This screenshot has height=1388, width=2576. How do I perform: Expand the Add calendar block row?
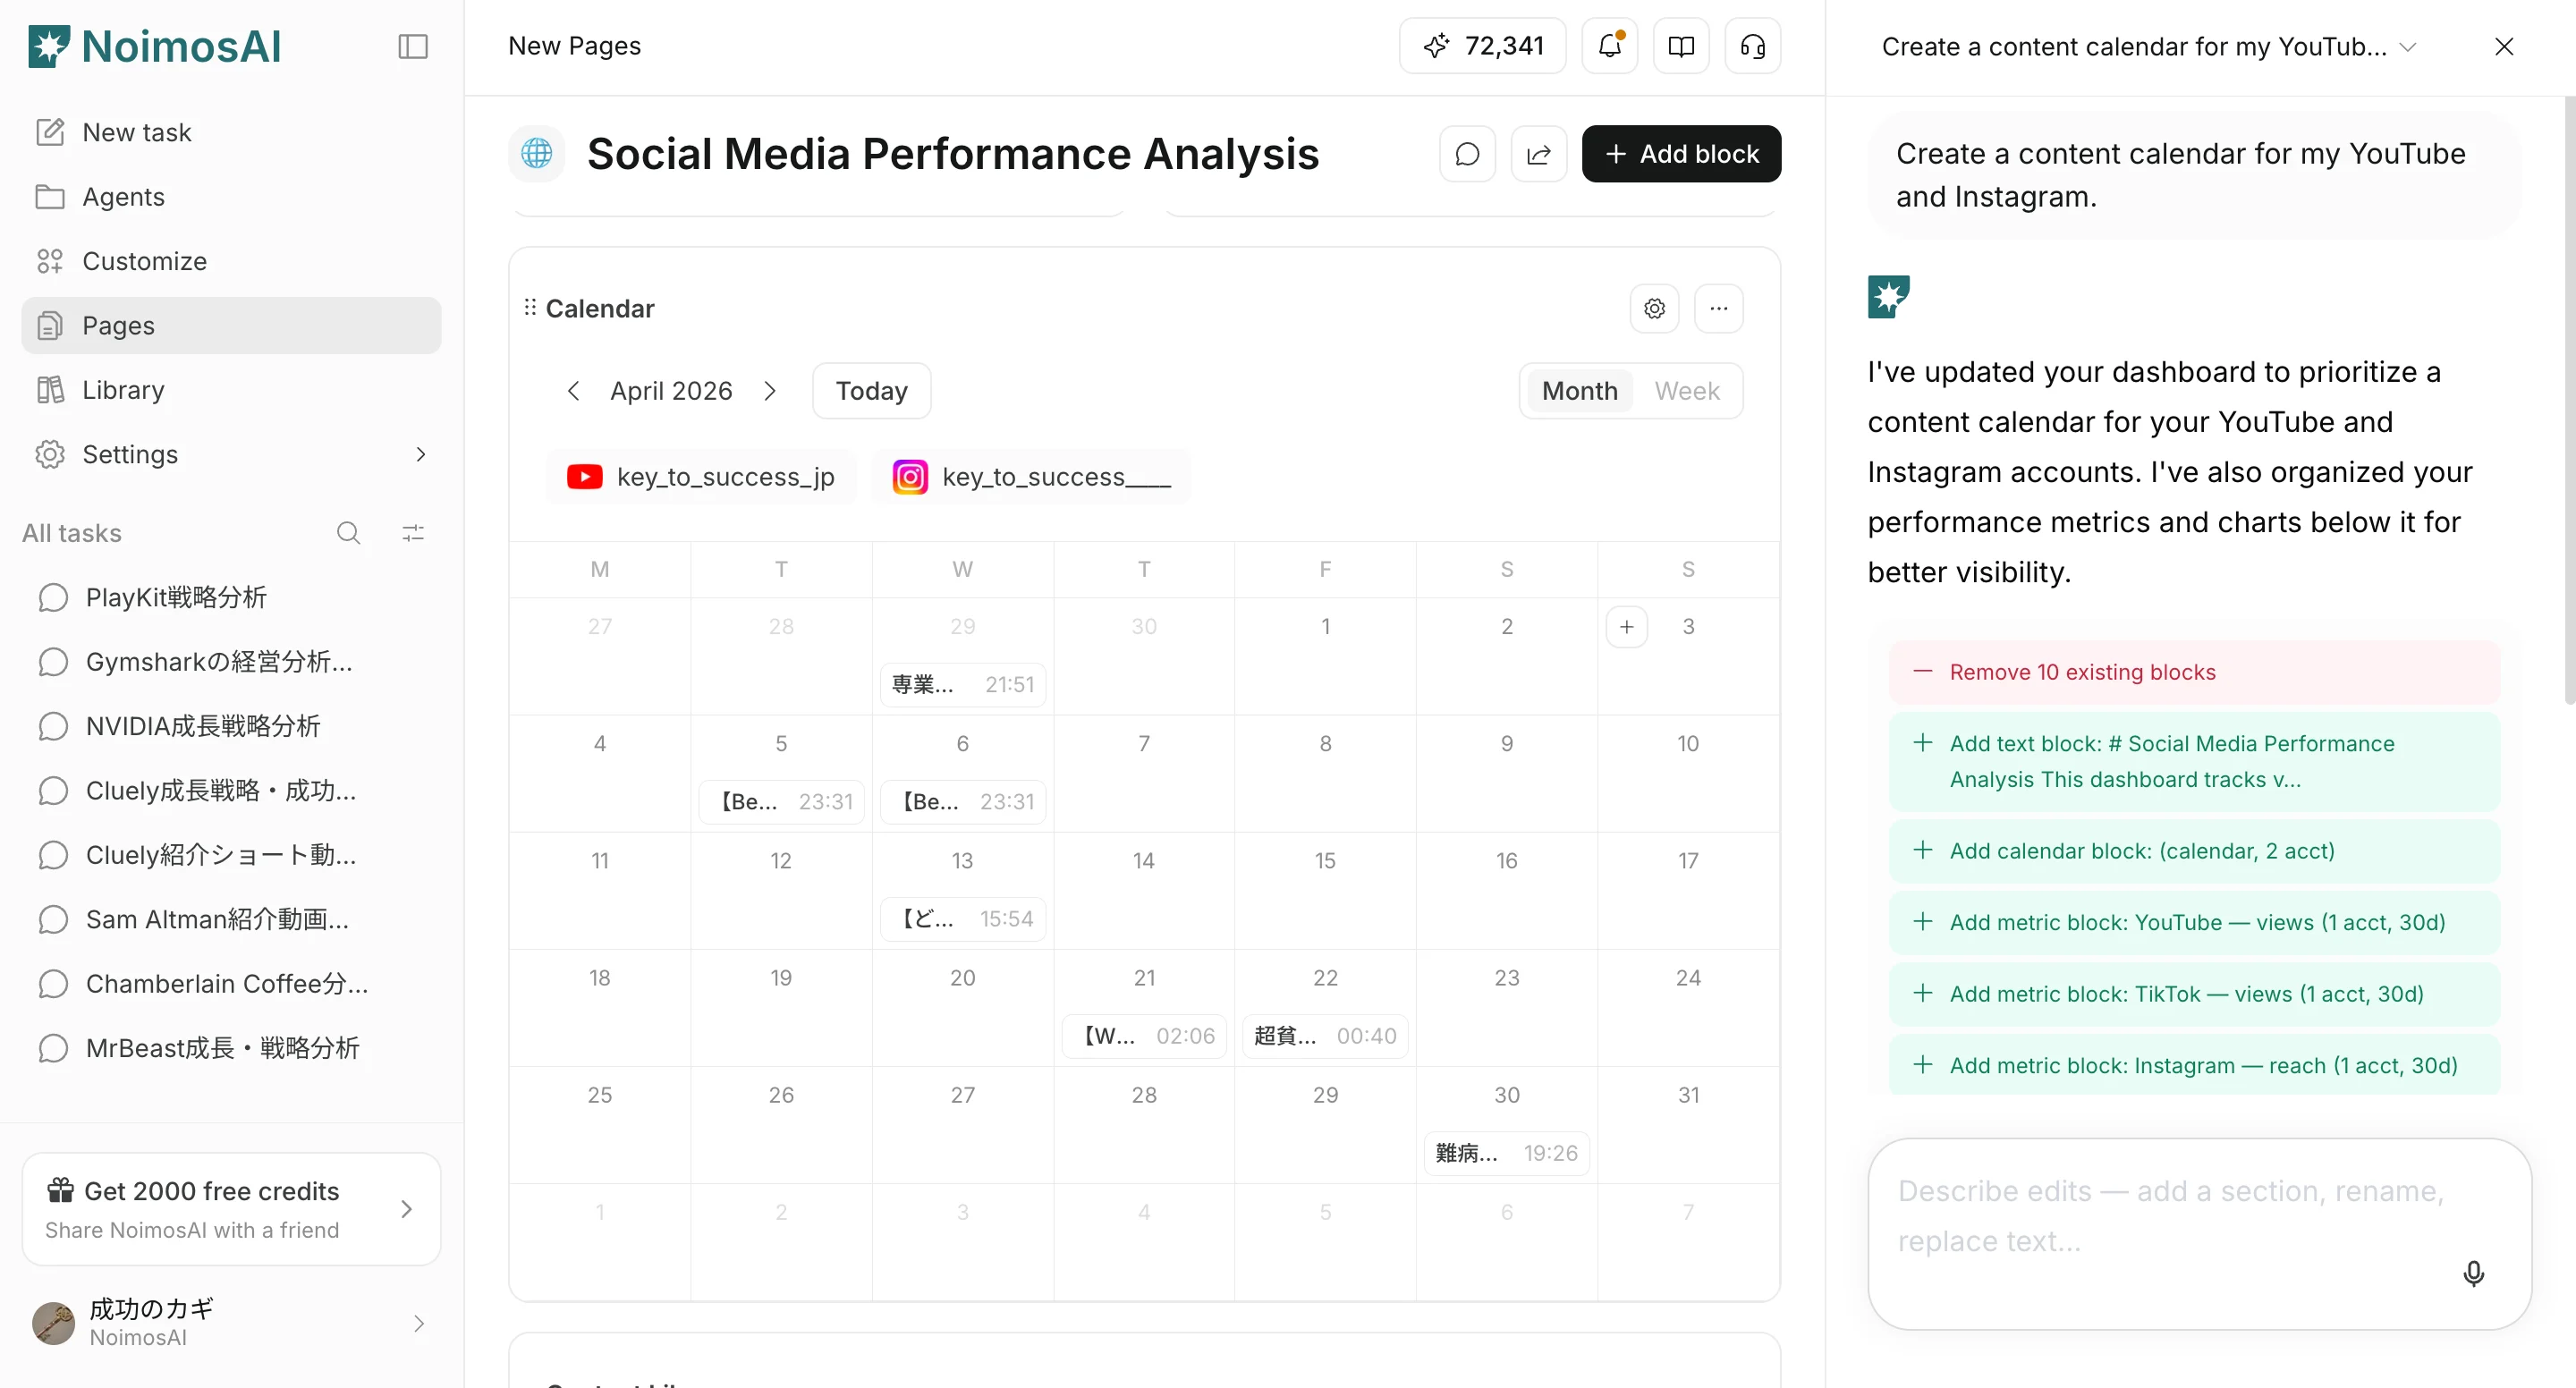2195,851
